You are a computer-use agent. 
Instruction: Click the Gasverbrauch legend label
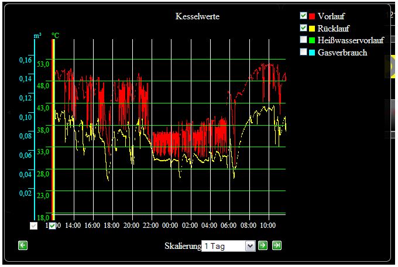point(342,53)
